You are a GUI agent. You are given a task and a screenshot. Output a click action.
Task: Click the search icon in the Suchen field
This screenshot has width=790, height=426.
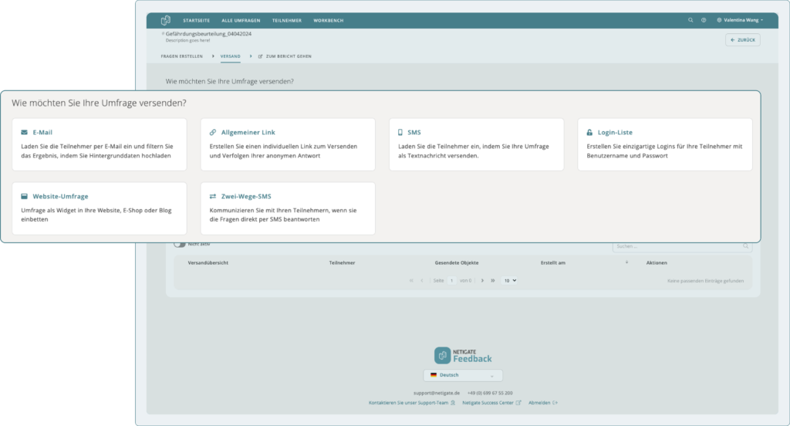[746, 246]
